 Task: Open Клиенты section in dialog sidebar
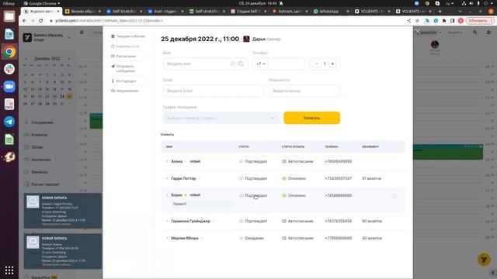coord(125,46)
